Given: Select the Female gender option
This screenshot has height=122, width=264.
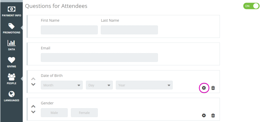Looking at the screenshot, I should (x=84, y=113).
